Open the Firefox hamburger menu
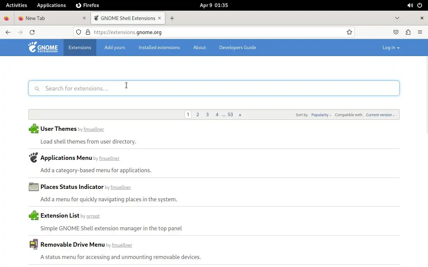This screenshot has height=267, width=428. [x=420, y=32]
